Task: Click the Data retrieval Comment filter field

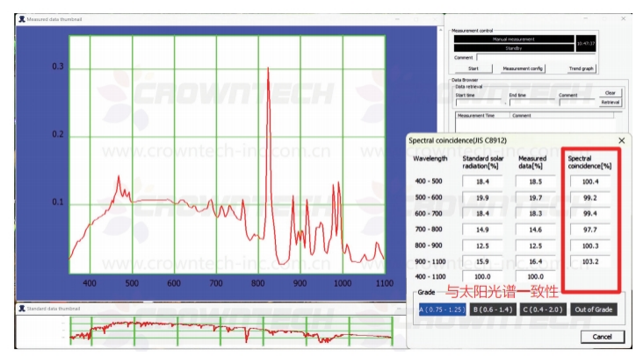Action: [x=576, y=103]
